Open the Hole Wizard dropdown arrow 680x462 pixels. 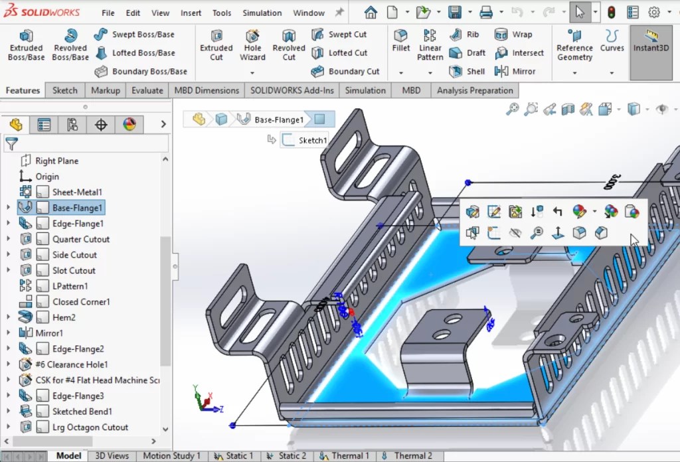pos(252,73)
